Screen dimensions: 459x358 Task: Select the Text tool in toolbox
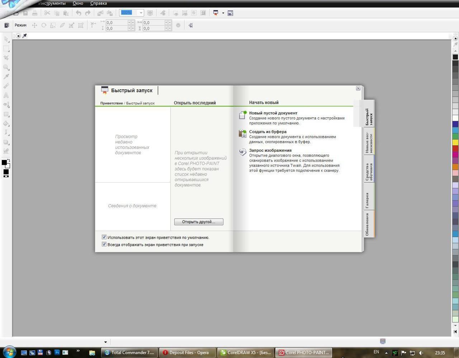click(x=6, y=95)
